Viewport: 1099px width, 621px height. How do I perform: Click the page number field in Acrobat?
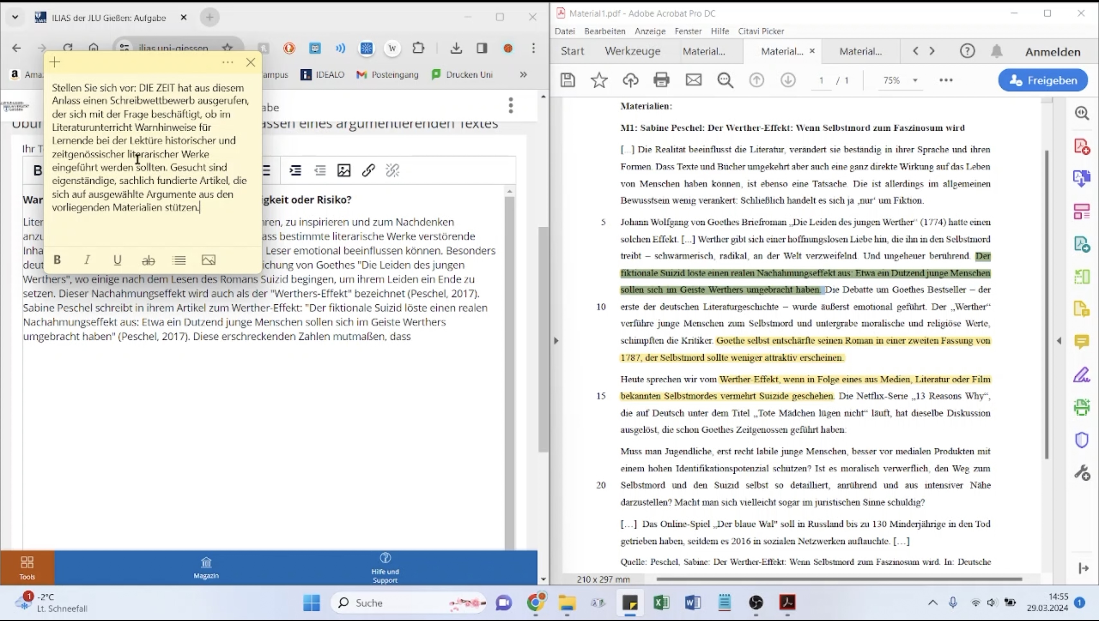821,80
